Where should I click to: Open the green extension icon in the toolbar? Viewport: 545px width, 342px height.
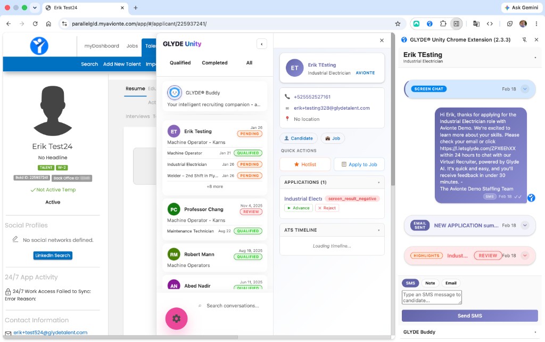coord(416,23)
